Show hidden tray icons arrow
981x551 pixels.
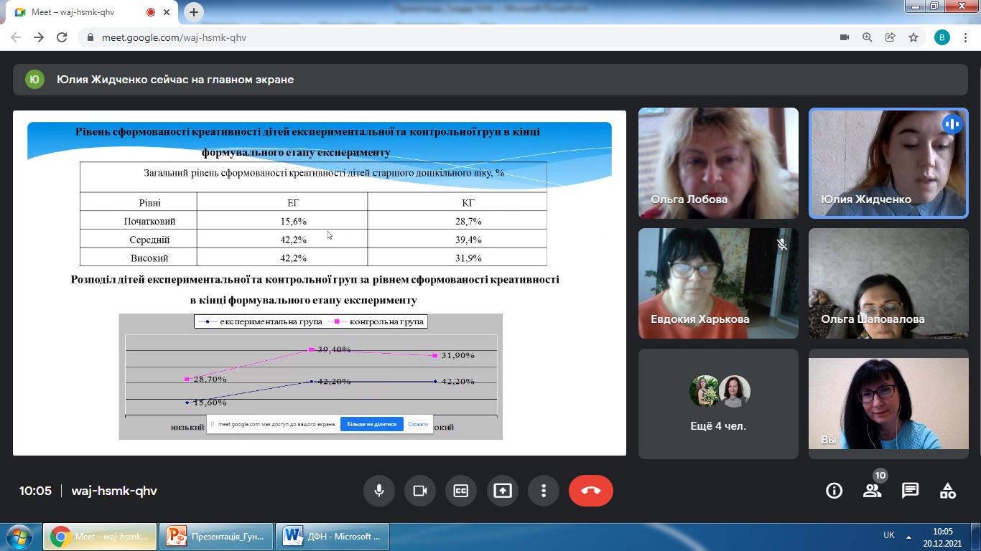click(x=908, y=536)
